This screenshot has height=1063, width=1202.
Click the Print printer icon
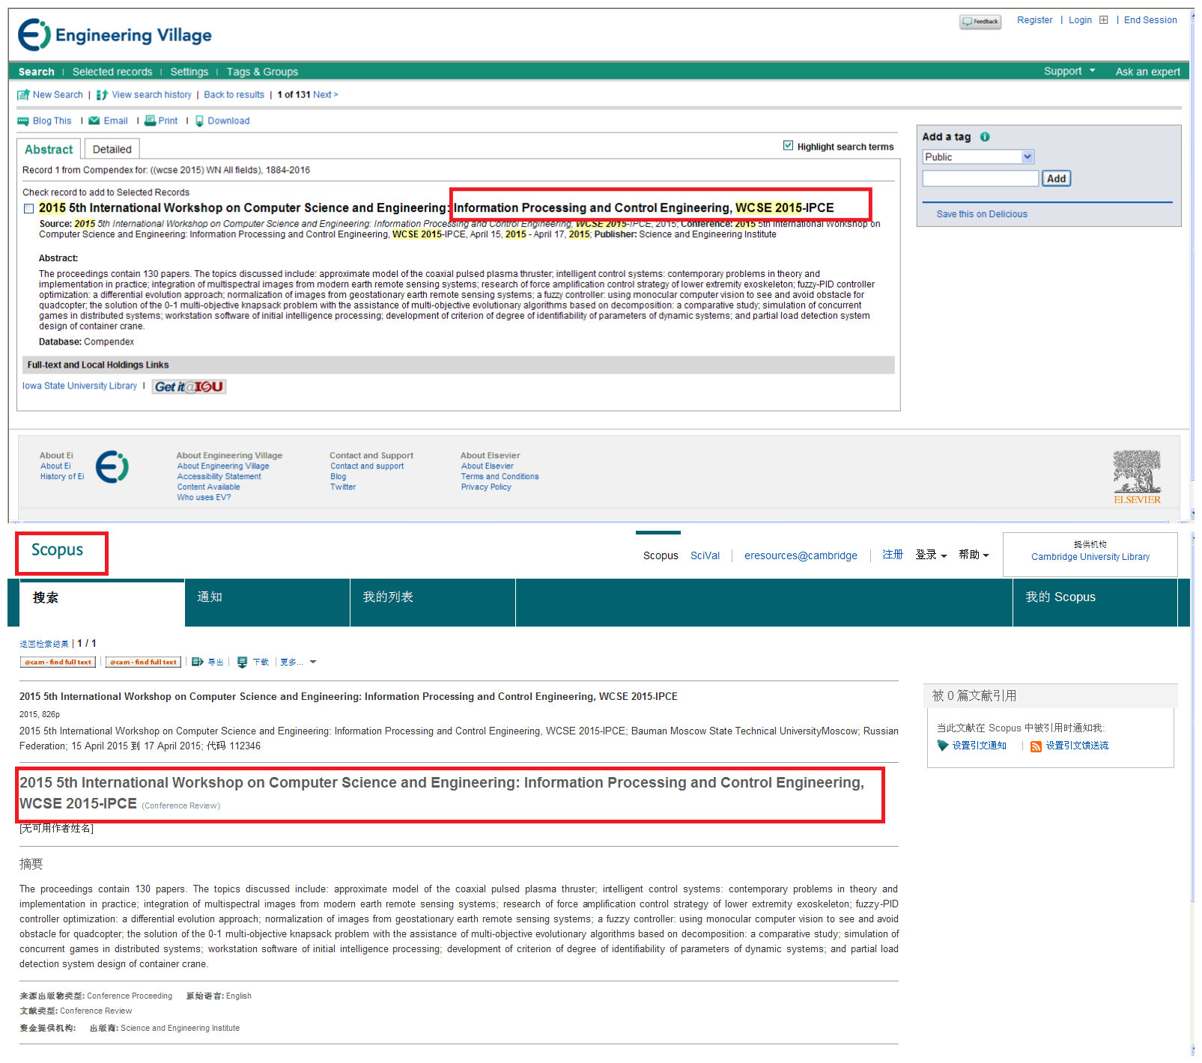pos(150,121)
